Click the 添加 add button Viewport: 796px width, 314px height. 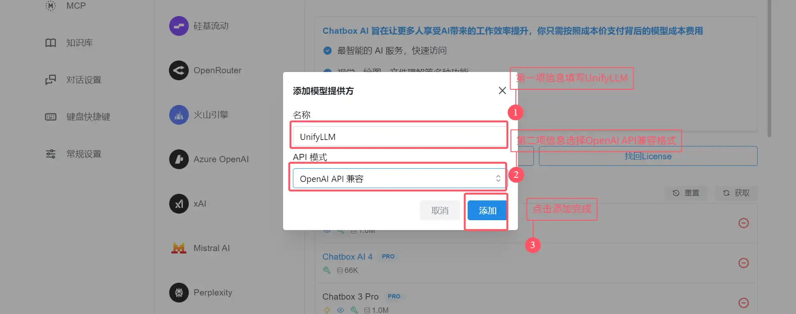(x=487, y=210)
